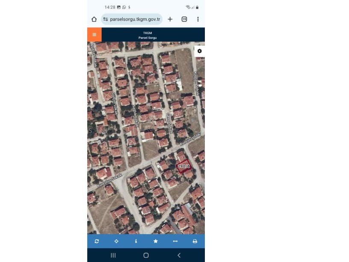Open browser three-dot menu
The width and height of the screenshot is (349, 262).
[198, 19]
